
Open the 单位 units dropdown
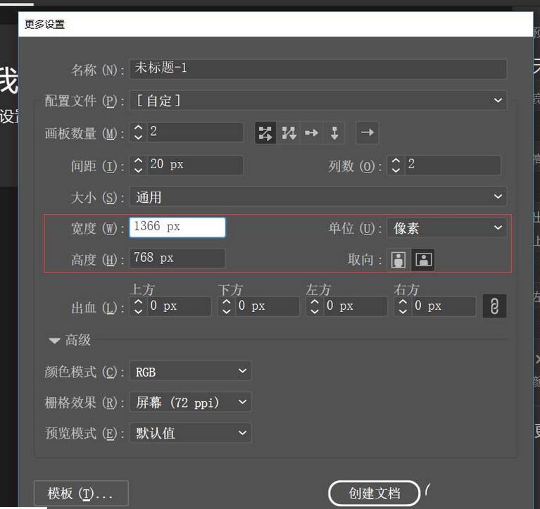pyautogui.click(x=446, y=227)
